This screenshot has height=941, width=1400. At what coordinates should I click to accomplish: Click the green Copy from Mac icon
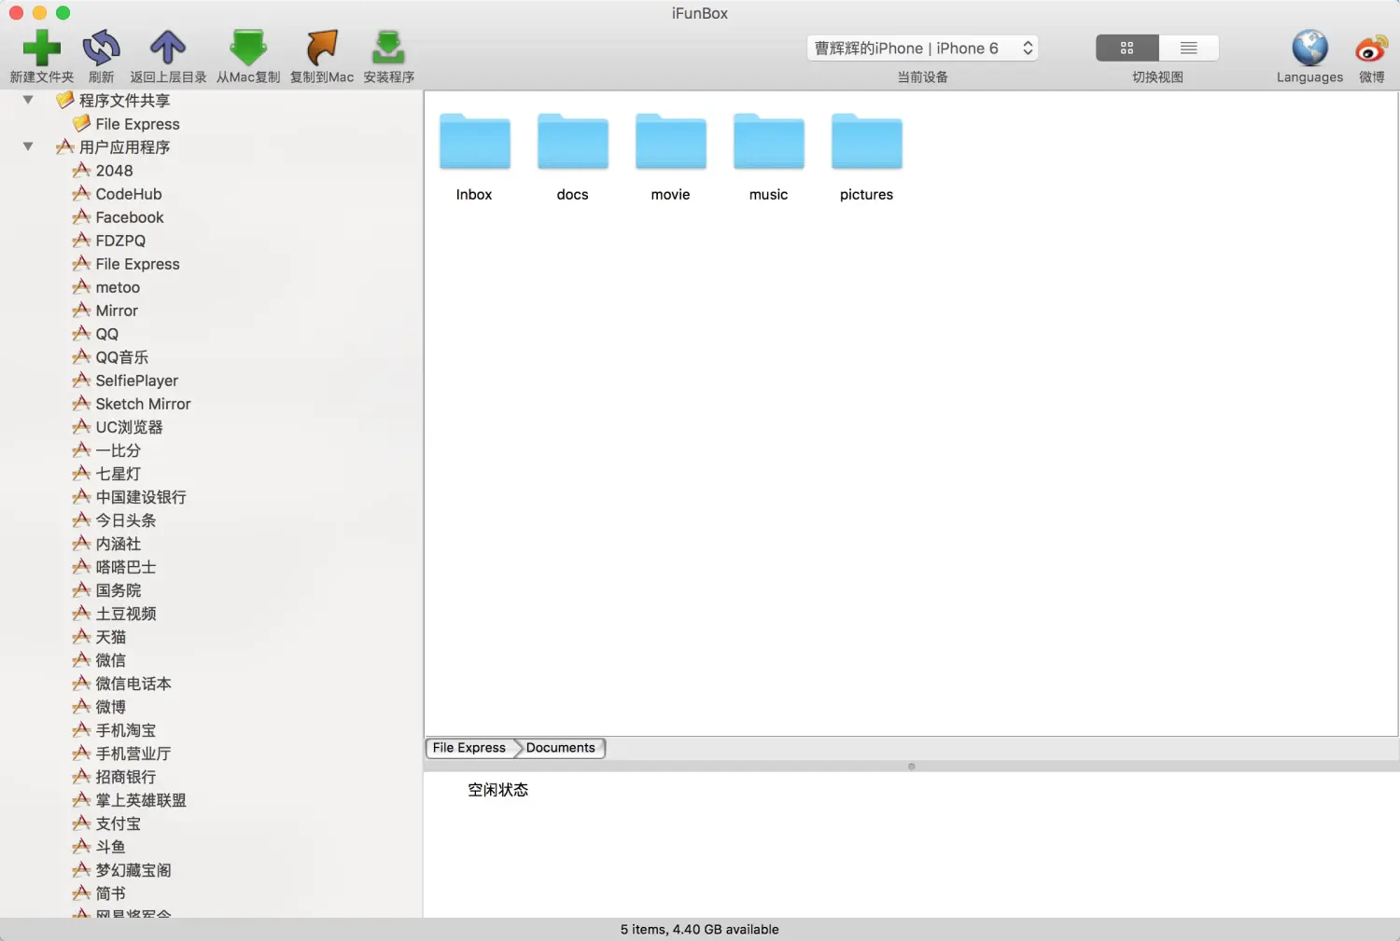248,48
